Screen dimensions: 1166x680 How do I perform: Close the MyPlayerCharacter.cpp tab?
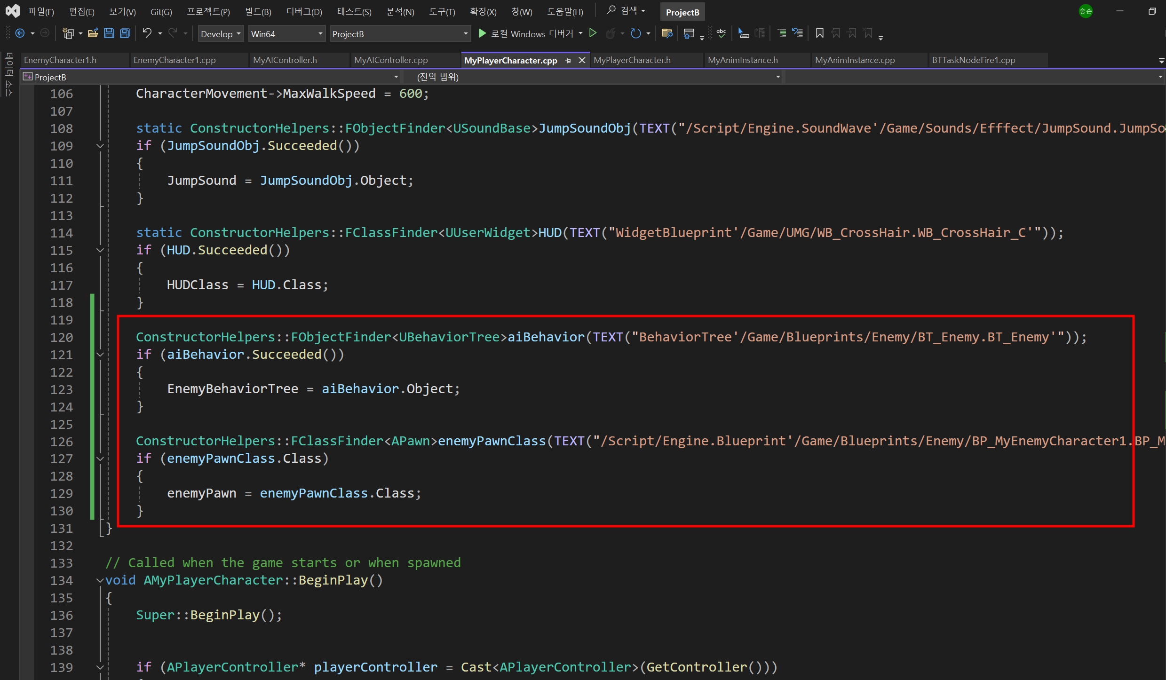(582, 61)
